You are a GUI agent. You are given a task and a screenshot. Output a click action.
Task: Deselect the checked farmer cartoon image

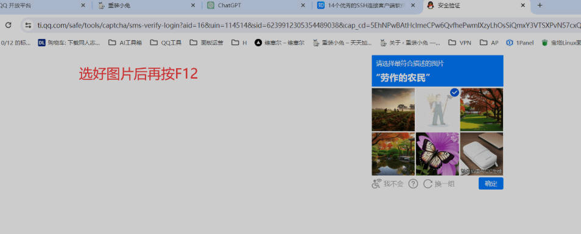[x=437, y=110]
